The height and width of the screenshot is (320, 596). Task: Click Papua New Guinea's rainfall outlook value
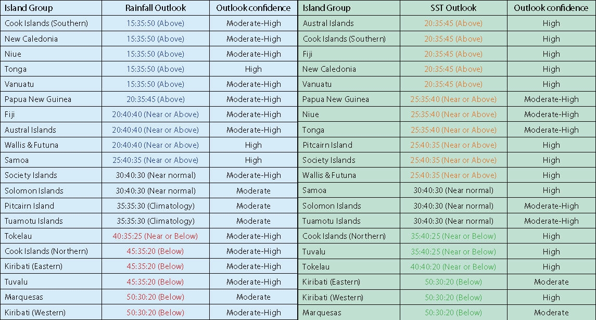click(x=155, y=99)
